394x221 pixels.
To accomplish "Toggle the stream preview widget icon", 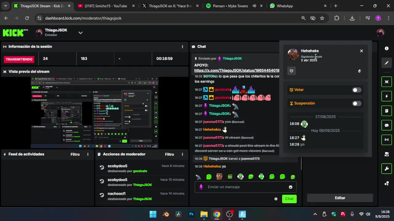I will point(387,82).
